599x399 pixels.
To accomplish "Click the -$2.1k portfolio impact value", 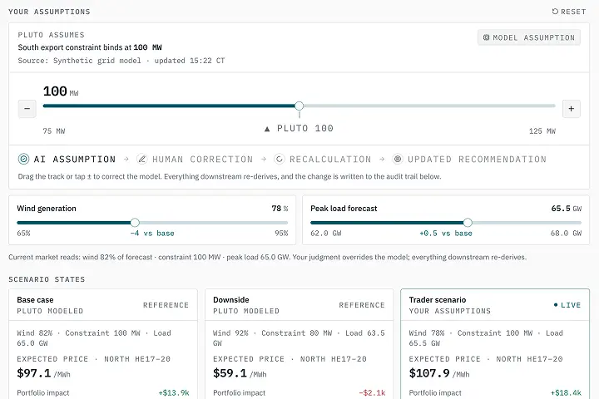I will tap(372, 393).
